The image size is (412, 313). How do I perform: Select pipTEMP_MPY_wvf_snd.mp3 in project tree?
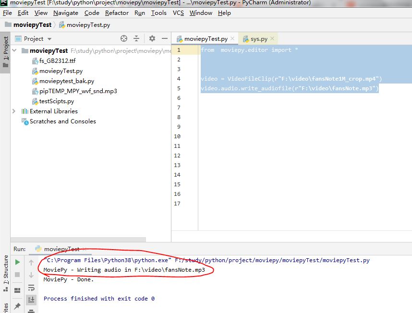point(74,91)
